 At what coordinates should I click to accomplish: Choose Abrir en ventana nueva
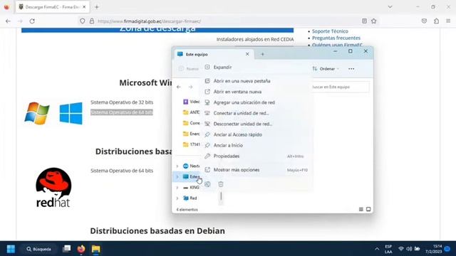tap(237, 92)
